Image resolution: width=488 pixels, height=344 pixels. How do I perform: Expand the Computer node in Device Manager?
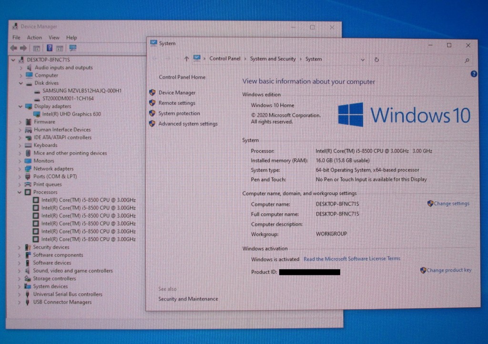tap(20, 75)
